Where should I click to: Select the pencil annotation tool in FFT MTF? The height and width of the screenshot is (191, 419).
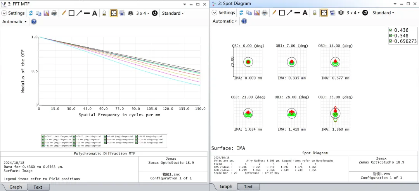point(64,13)
